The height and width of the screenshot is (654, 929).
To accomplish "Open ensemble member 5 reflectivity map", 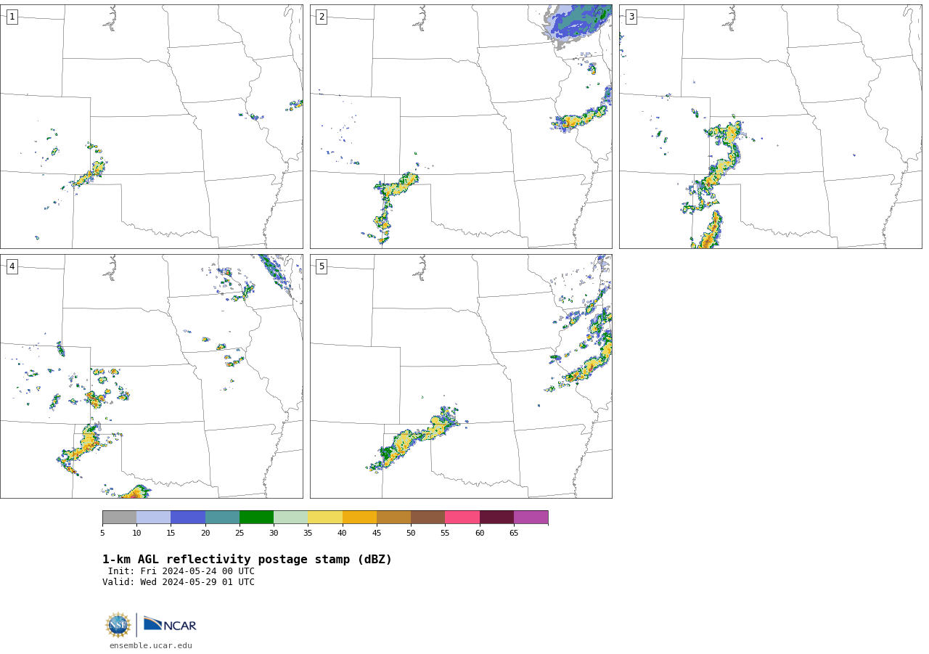I will click(461, 376).
